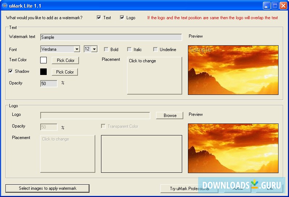Click Try uMark Professional button

[189, 189]
